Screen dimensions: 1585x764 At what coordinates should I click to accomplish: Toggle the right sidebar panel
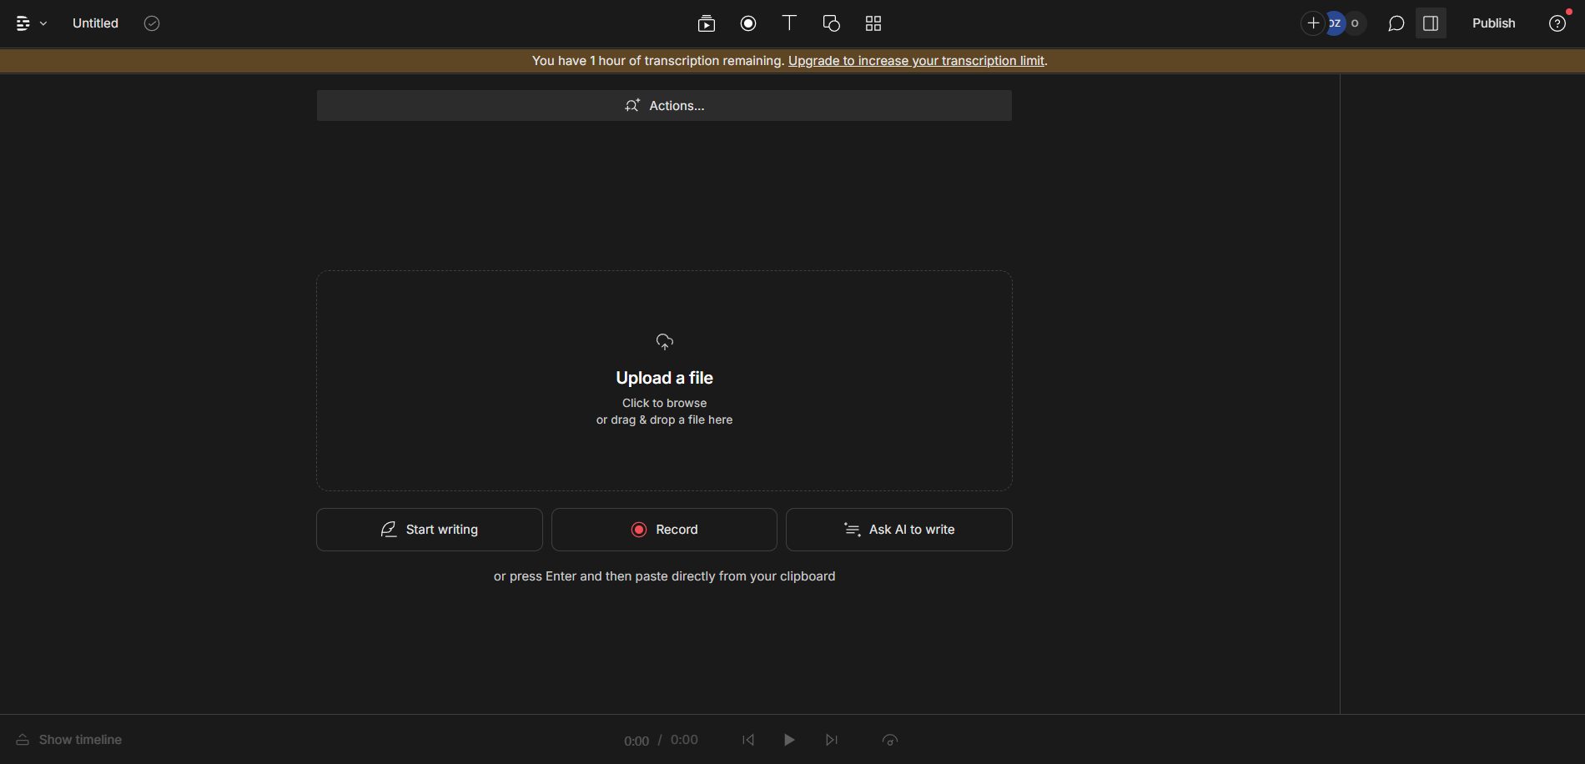pos(1431,23)
